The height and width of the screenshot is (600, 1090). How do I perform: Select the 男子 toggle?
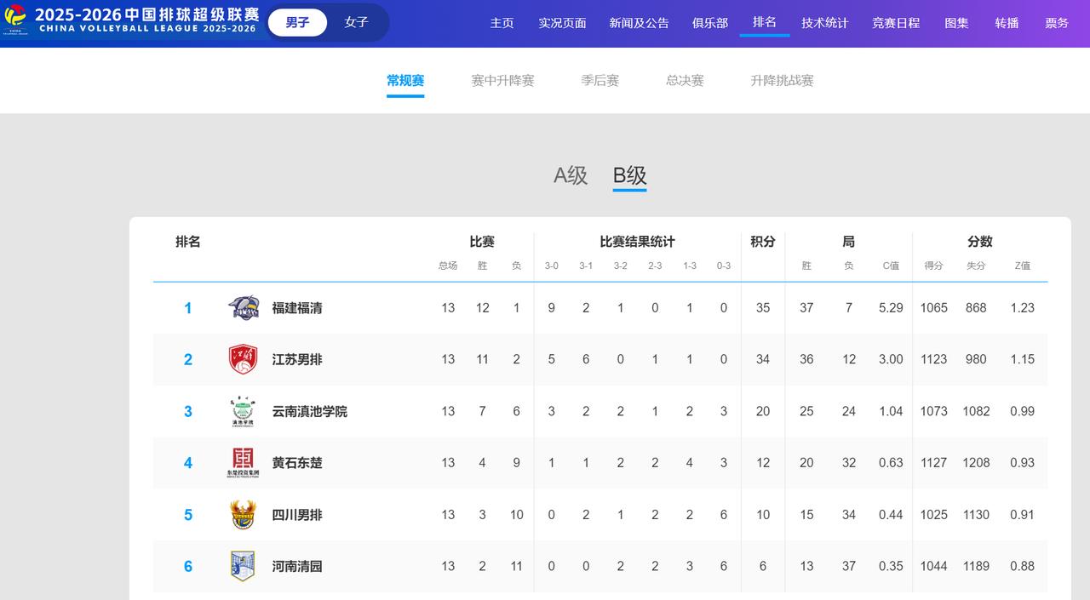297,23
